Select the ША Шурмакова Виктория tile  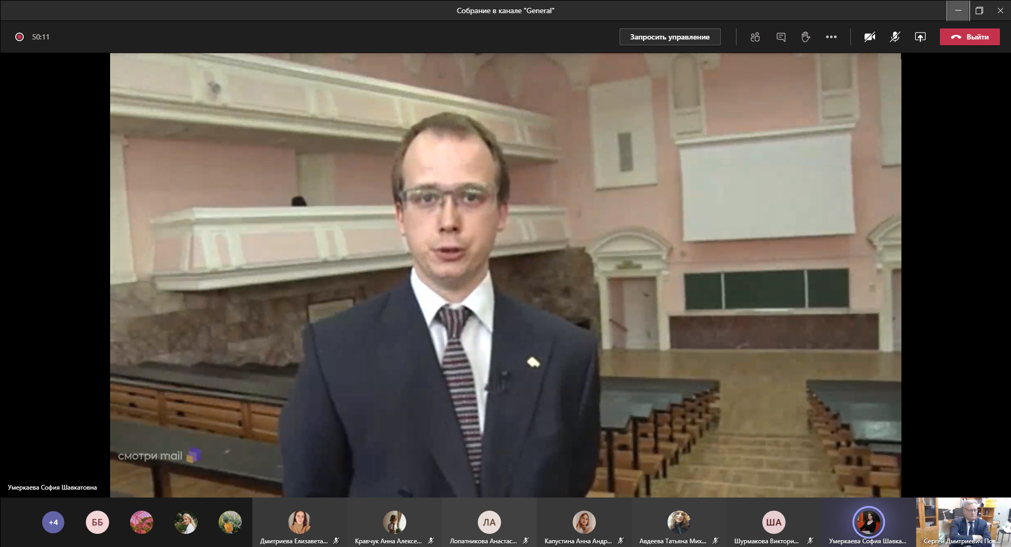(x=773, y=523)
